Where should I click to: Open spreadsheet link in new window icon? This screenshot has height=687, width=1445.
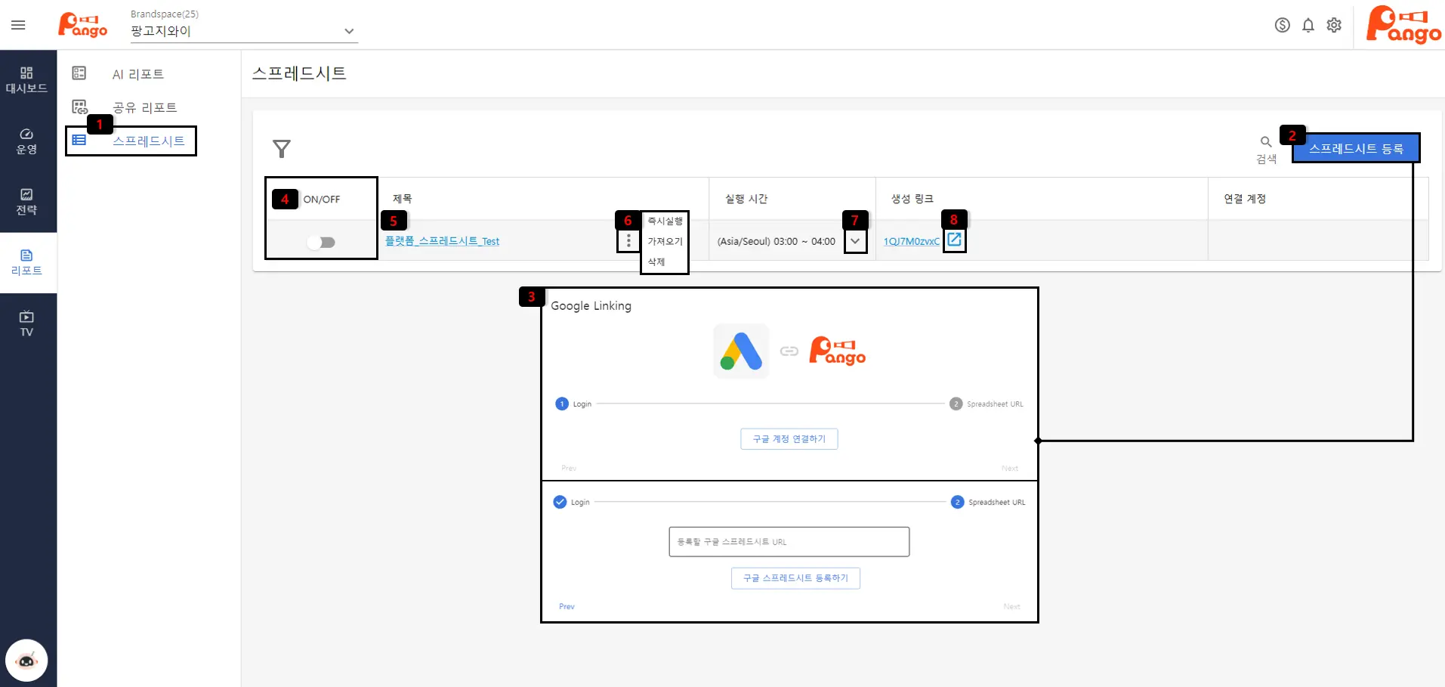pos(954,240)
